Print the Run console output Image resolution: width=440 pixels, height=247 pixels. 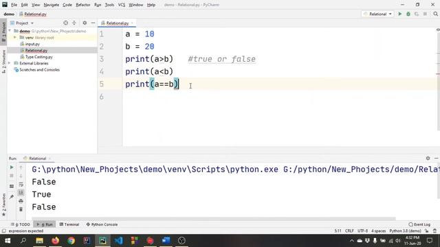tap(21, 201)
